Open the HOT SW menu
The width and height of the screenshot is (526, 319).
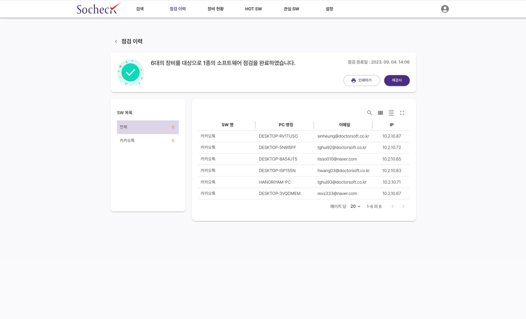(253, 9)
